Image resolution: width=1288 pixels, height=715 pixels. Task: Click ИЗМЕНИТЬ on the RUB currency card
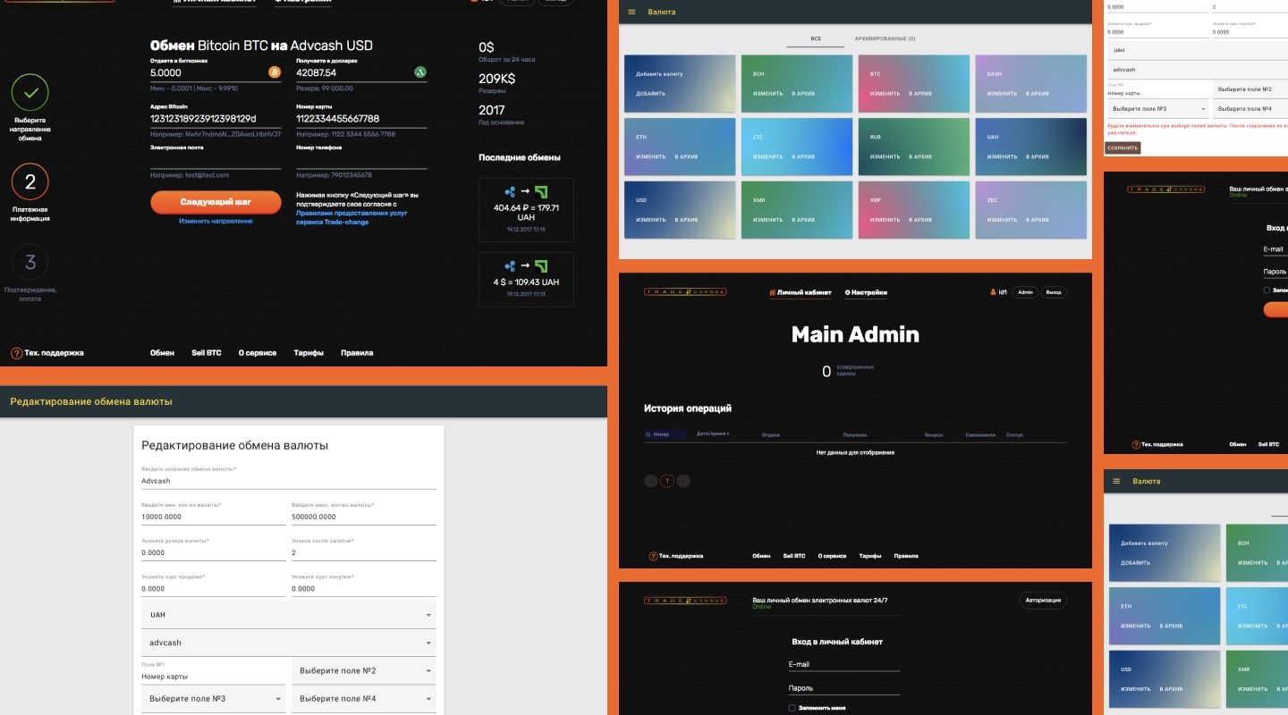(884, 156)
